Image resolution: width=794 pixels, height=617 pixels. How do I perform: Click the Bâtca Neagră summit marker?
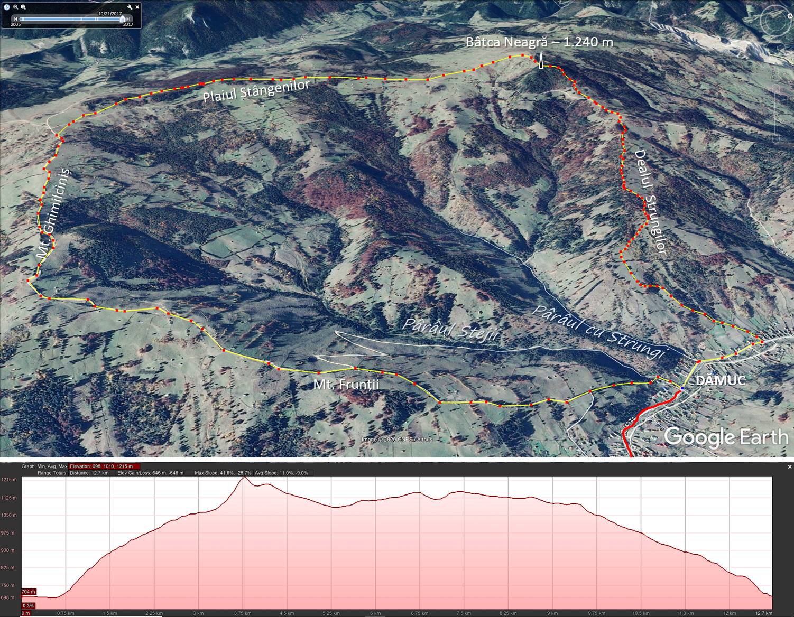pyautogui.click(x=541, y=62)
